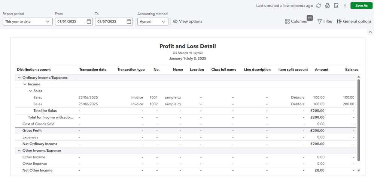This screenshot has height=179, width=374.
Task: Click the 200.00 balance for invoice 1002
Action: [349, 104]
